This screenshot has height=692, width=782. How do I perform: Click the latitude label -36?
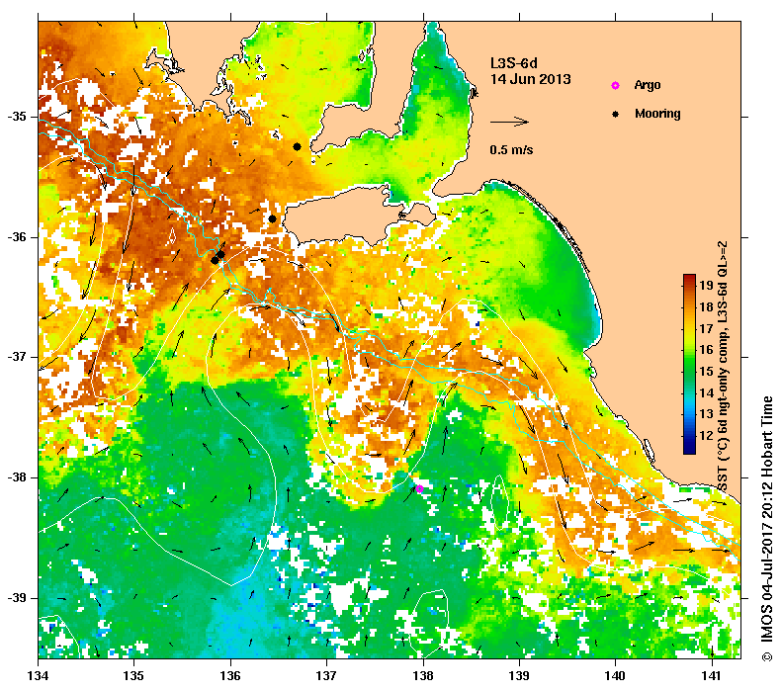[17, 237]
